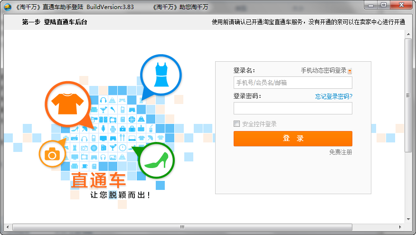Click the orange 登录 button
The image size is (416, 235).
click(293, 139)
